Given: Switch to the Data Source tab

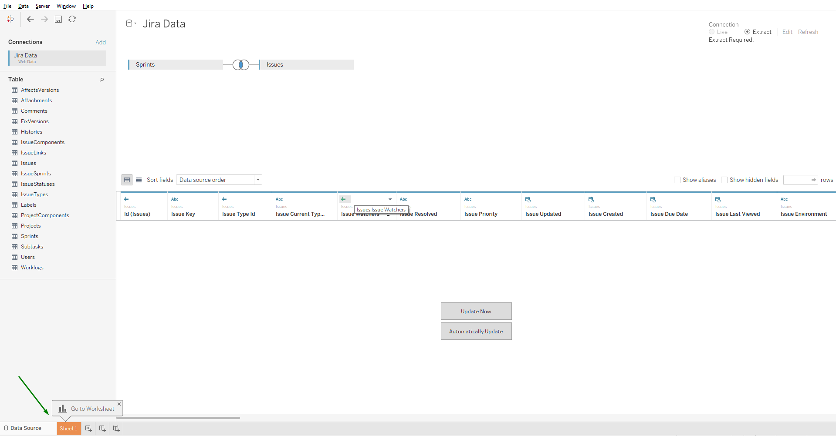Looking at the screenshot, I should (x=25, y=428).
